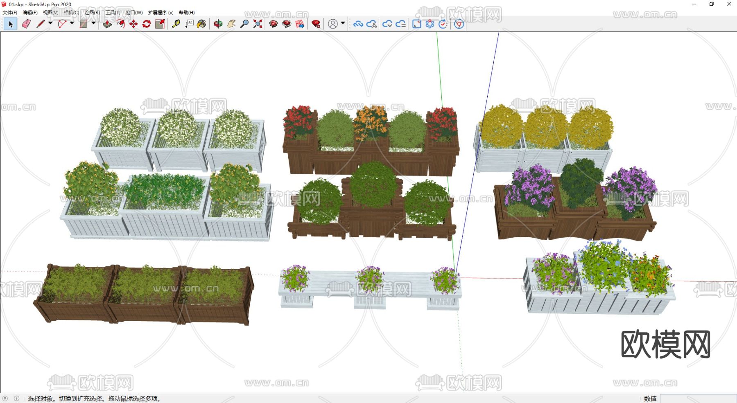The image size is (737, 403).
Task: Open the Extension Manager
Action: tap(316, 24)
